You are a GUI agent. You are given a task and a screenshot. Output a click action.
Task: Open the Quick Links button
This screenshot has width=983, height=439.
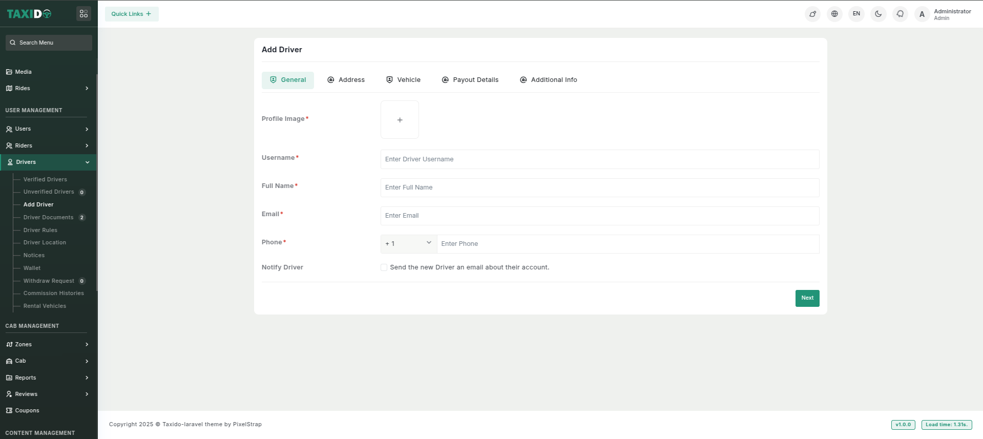(x=132, y=14)
